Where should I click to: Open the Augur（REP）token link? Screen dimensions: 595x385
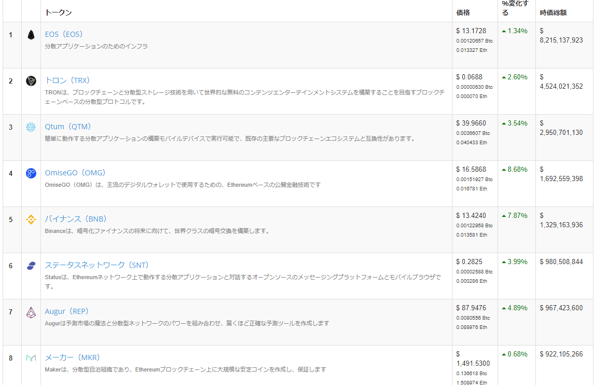[66, 311]
